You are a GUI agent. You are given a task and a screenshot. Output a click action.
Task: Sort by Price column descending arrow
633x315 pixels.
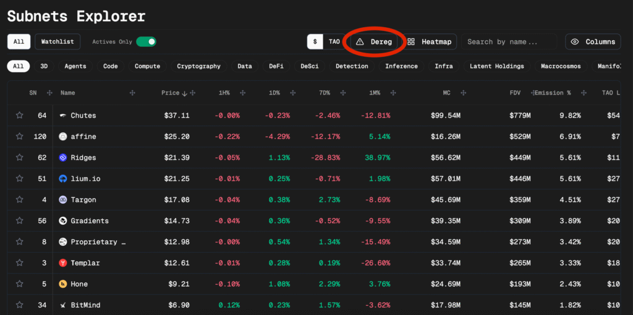point(184,93)
